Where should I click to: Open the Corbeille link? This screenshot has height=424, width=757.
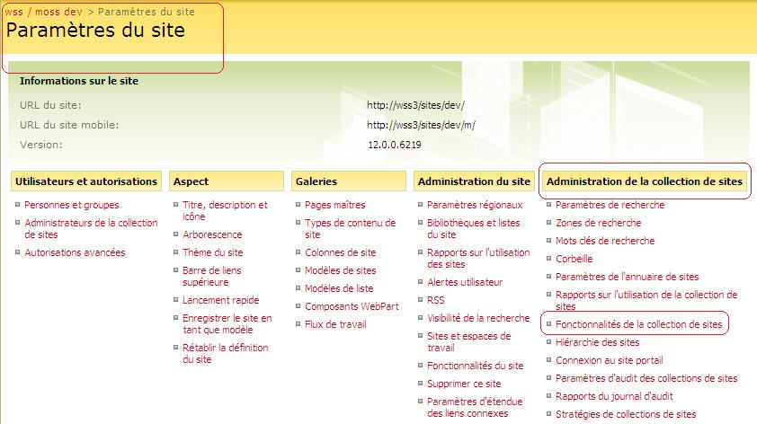[x=574, y=259]
